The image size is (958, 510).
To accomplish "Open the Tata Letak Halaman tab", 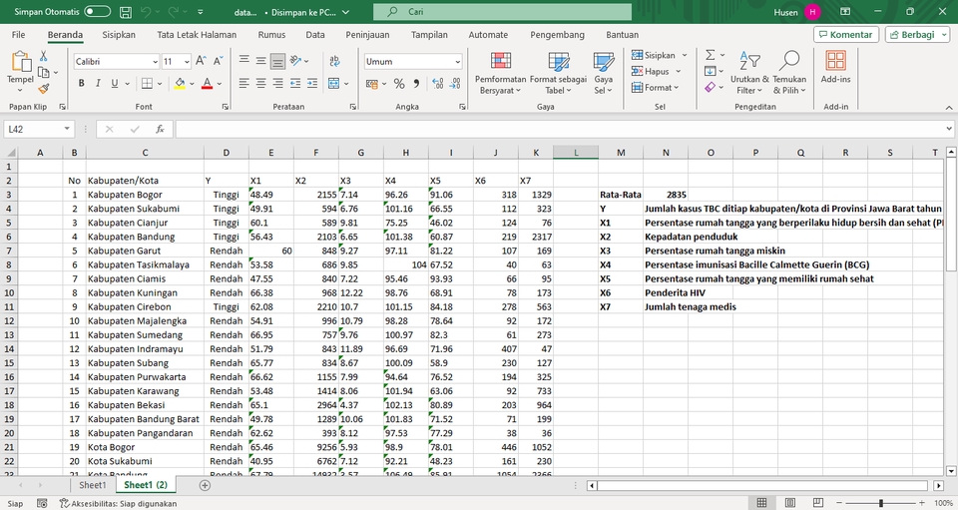I will (x=197, y=35).
